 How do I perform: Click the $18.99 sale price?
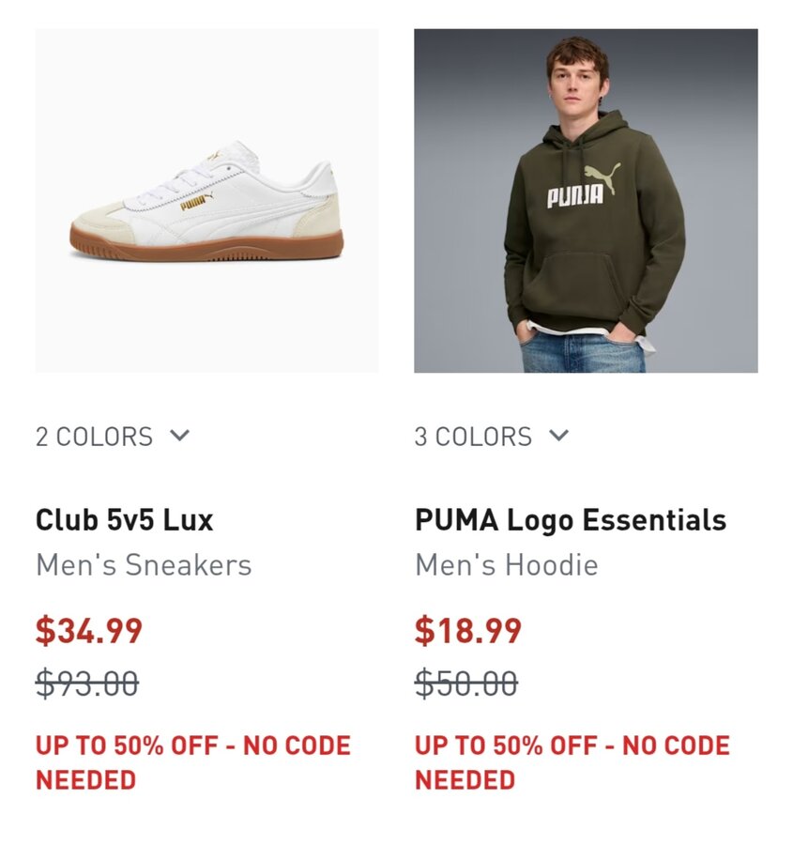pyautogui.click(x=468, y=630)
